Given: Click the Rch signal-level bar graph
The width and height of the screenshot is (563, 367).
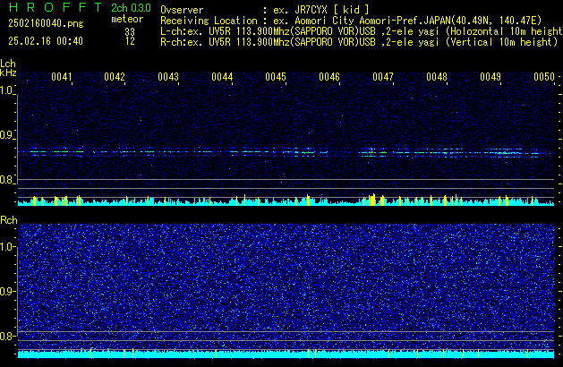Looking at the screenshot, I should [286, 354].
